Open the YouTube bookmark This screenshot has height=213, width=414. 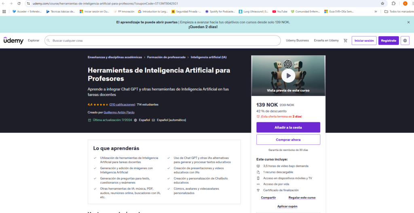pos(280,11)
